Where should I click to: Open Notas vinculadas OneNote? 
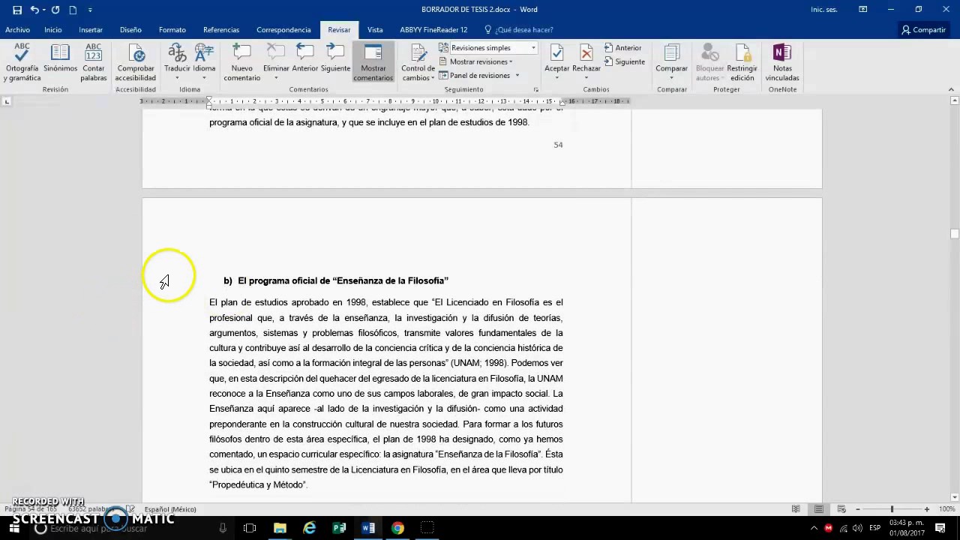[782, 62]
